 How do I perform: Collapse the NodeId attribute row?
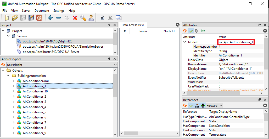point(185,42)
